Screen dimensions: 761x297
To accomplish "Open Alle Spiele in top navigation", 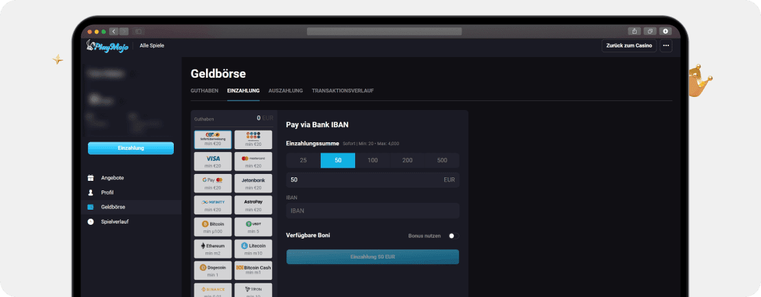I will pyautogui.click(x=152, y=45).
